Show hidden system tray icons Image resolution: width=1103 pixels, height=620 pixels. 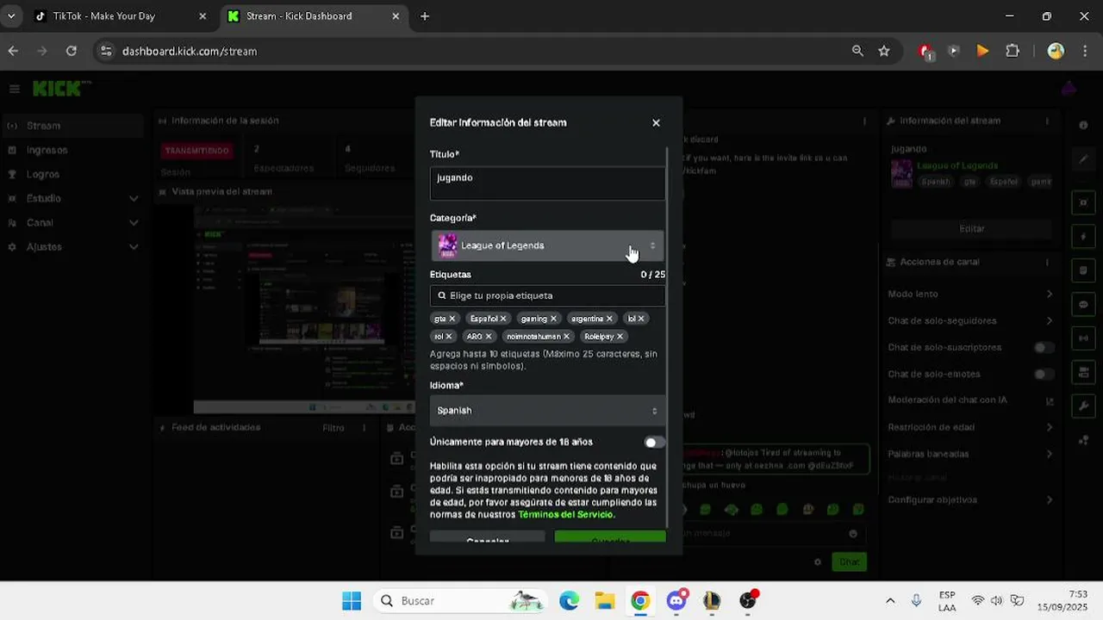[x=890, y=601]
